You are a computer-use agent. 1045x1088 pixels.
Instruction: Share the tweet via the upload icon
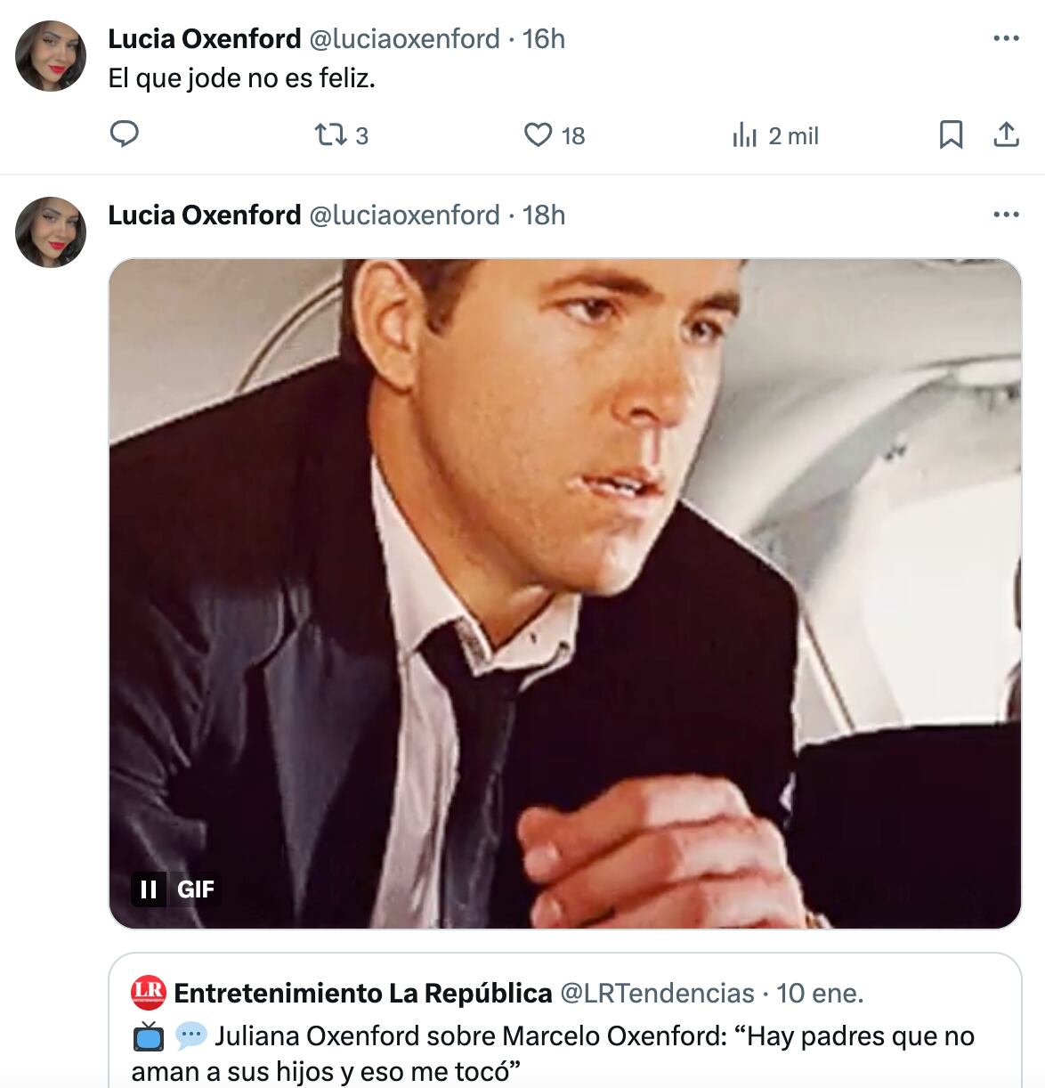[x=1007, y=135]
